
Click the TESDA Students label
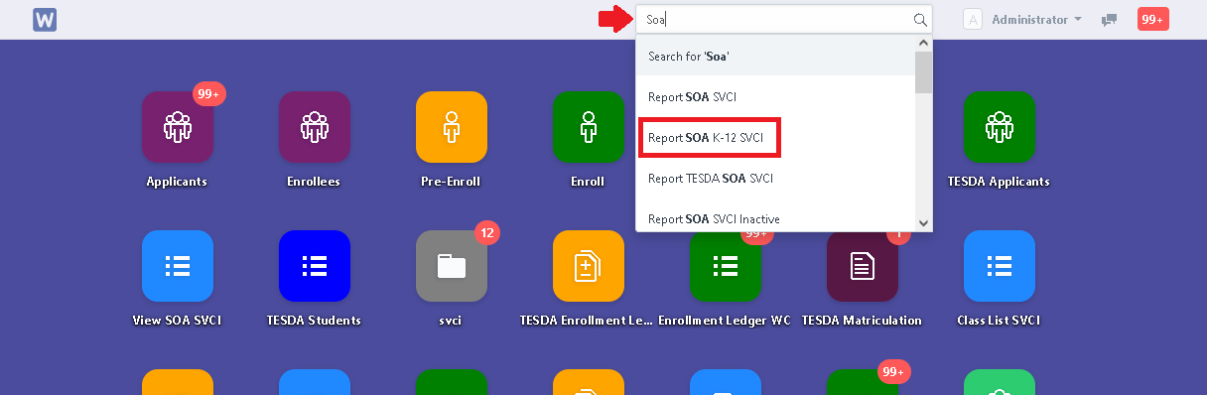(x=314, y=321)
